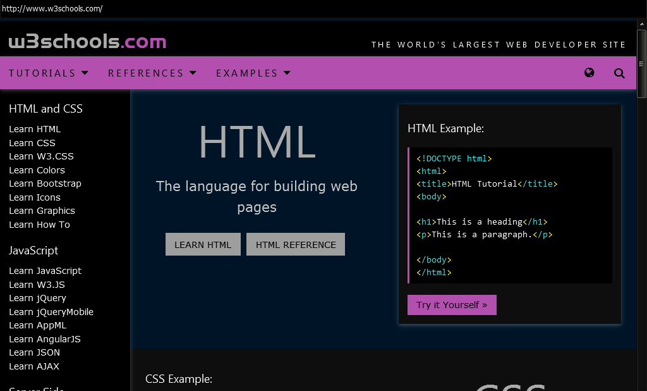Click the CSS Example: heading text
The width and height of the screenshot is (647, 391).
pyautogui.click(x=179, y=379)
